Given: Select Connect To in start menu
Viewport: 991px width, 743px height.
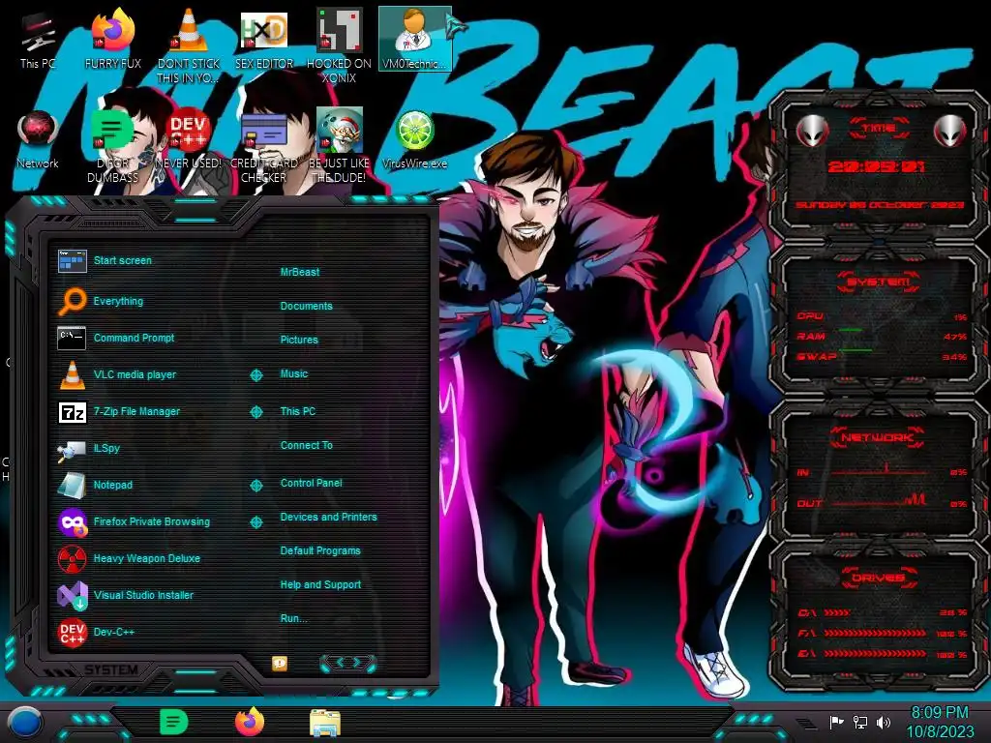Looking at the screenshot, I should click(x=306, y=445).
